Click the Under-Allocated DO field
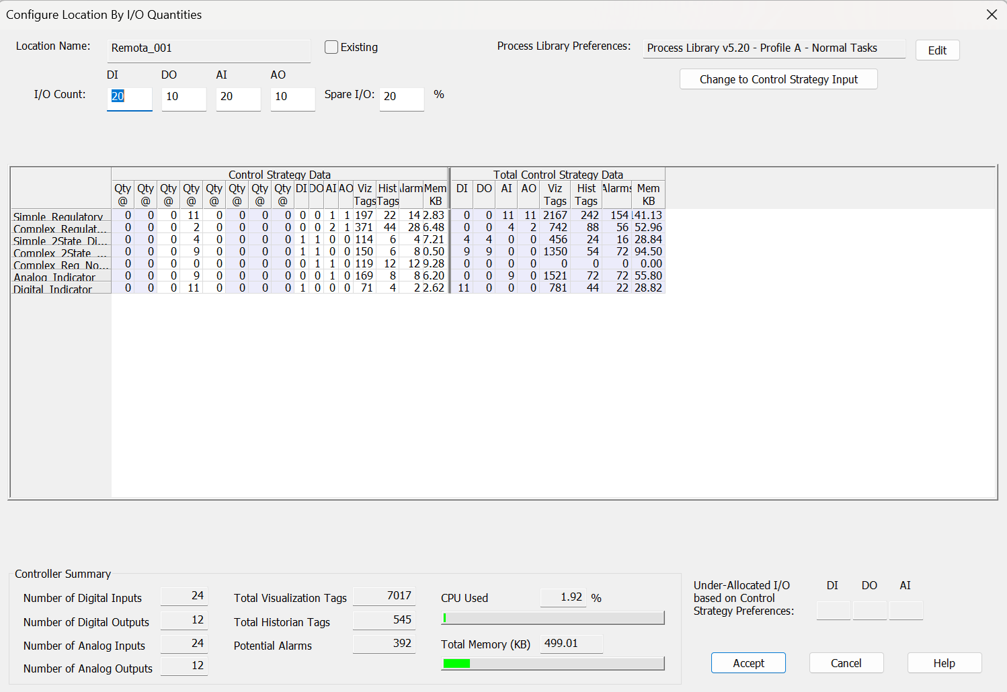Screen dimensions: 1007x692 [870, 611]
